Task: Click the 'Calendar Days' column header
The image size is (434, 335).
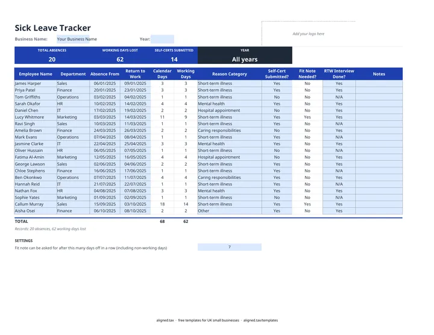Action: pyautogui.click(x=162, y=74)
